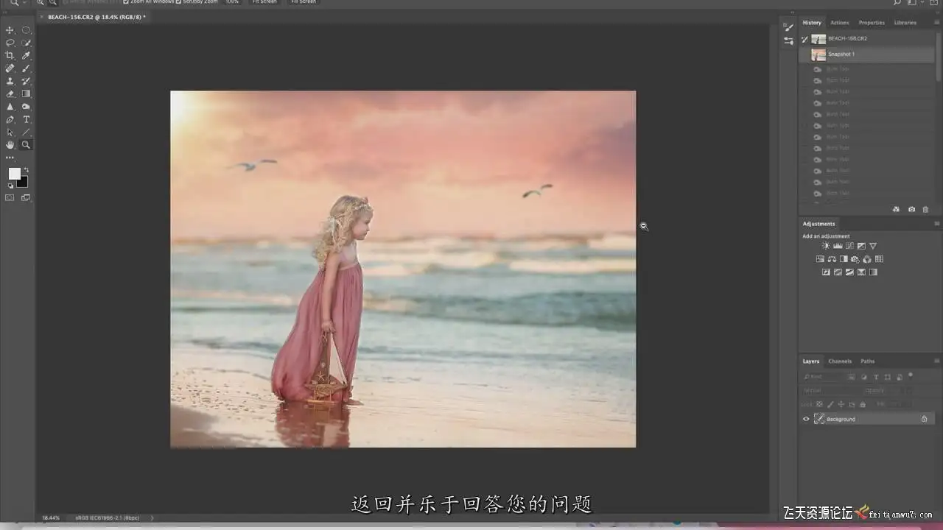
Task: Select the Healing Brush tool
Action: pyautogui.click(x=10, y=68)
